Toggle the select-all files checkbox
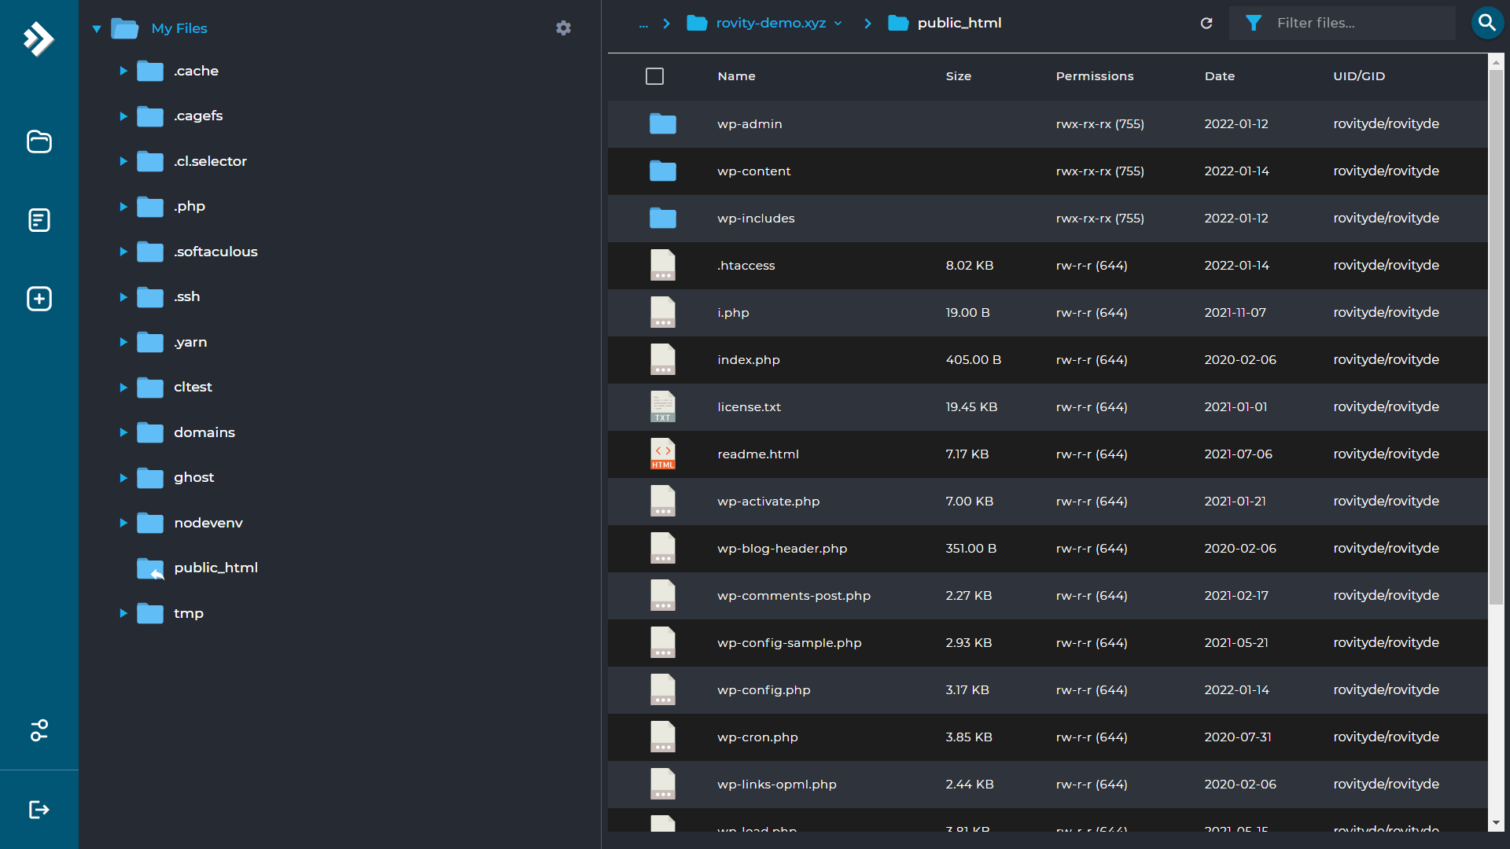This screenshot has width=1510, height=849. click(x=654, y=76)
